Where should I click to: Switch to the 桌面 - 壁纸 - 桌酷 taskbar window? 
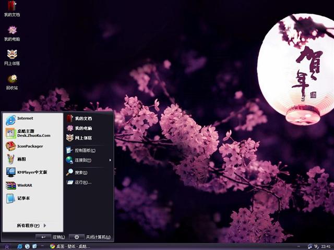[70, 246]
